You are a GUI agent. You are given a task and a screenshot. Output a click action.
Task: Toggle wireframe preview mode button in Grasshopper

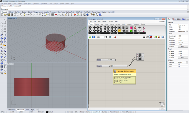pos(147,37)
